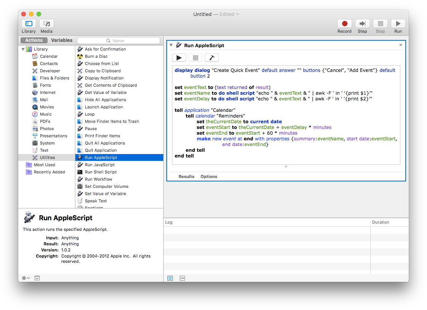Run the workflow with Run button
Screen dimensions: 427x310
tap(398, 24)
